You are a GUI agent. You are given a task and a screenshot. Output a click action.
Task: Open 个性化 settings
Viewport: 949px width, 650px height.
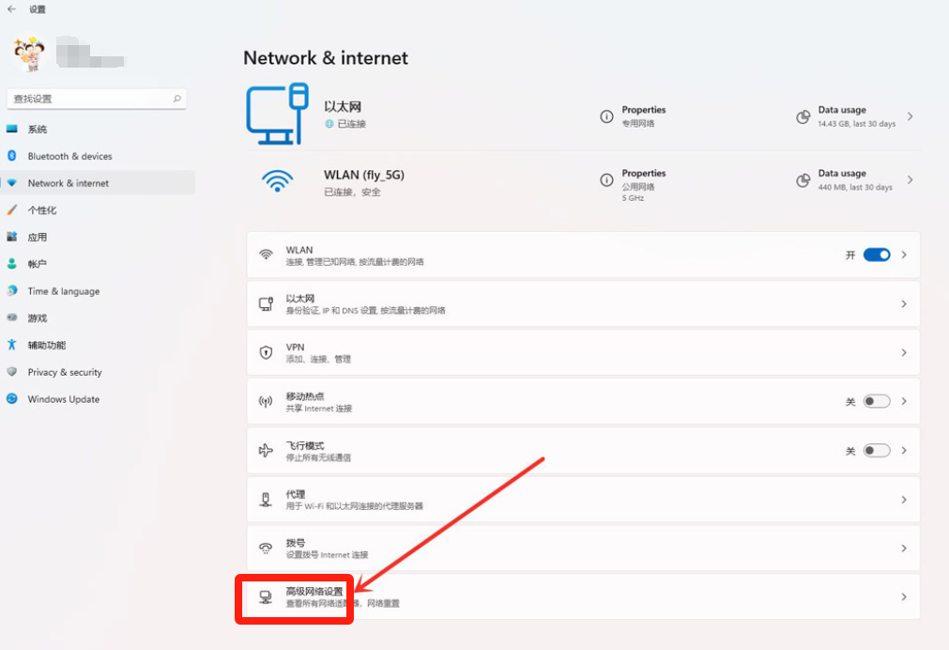[x=98, y=210]
